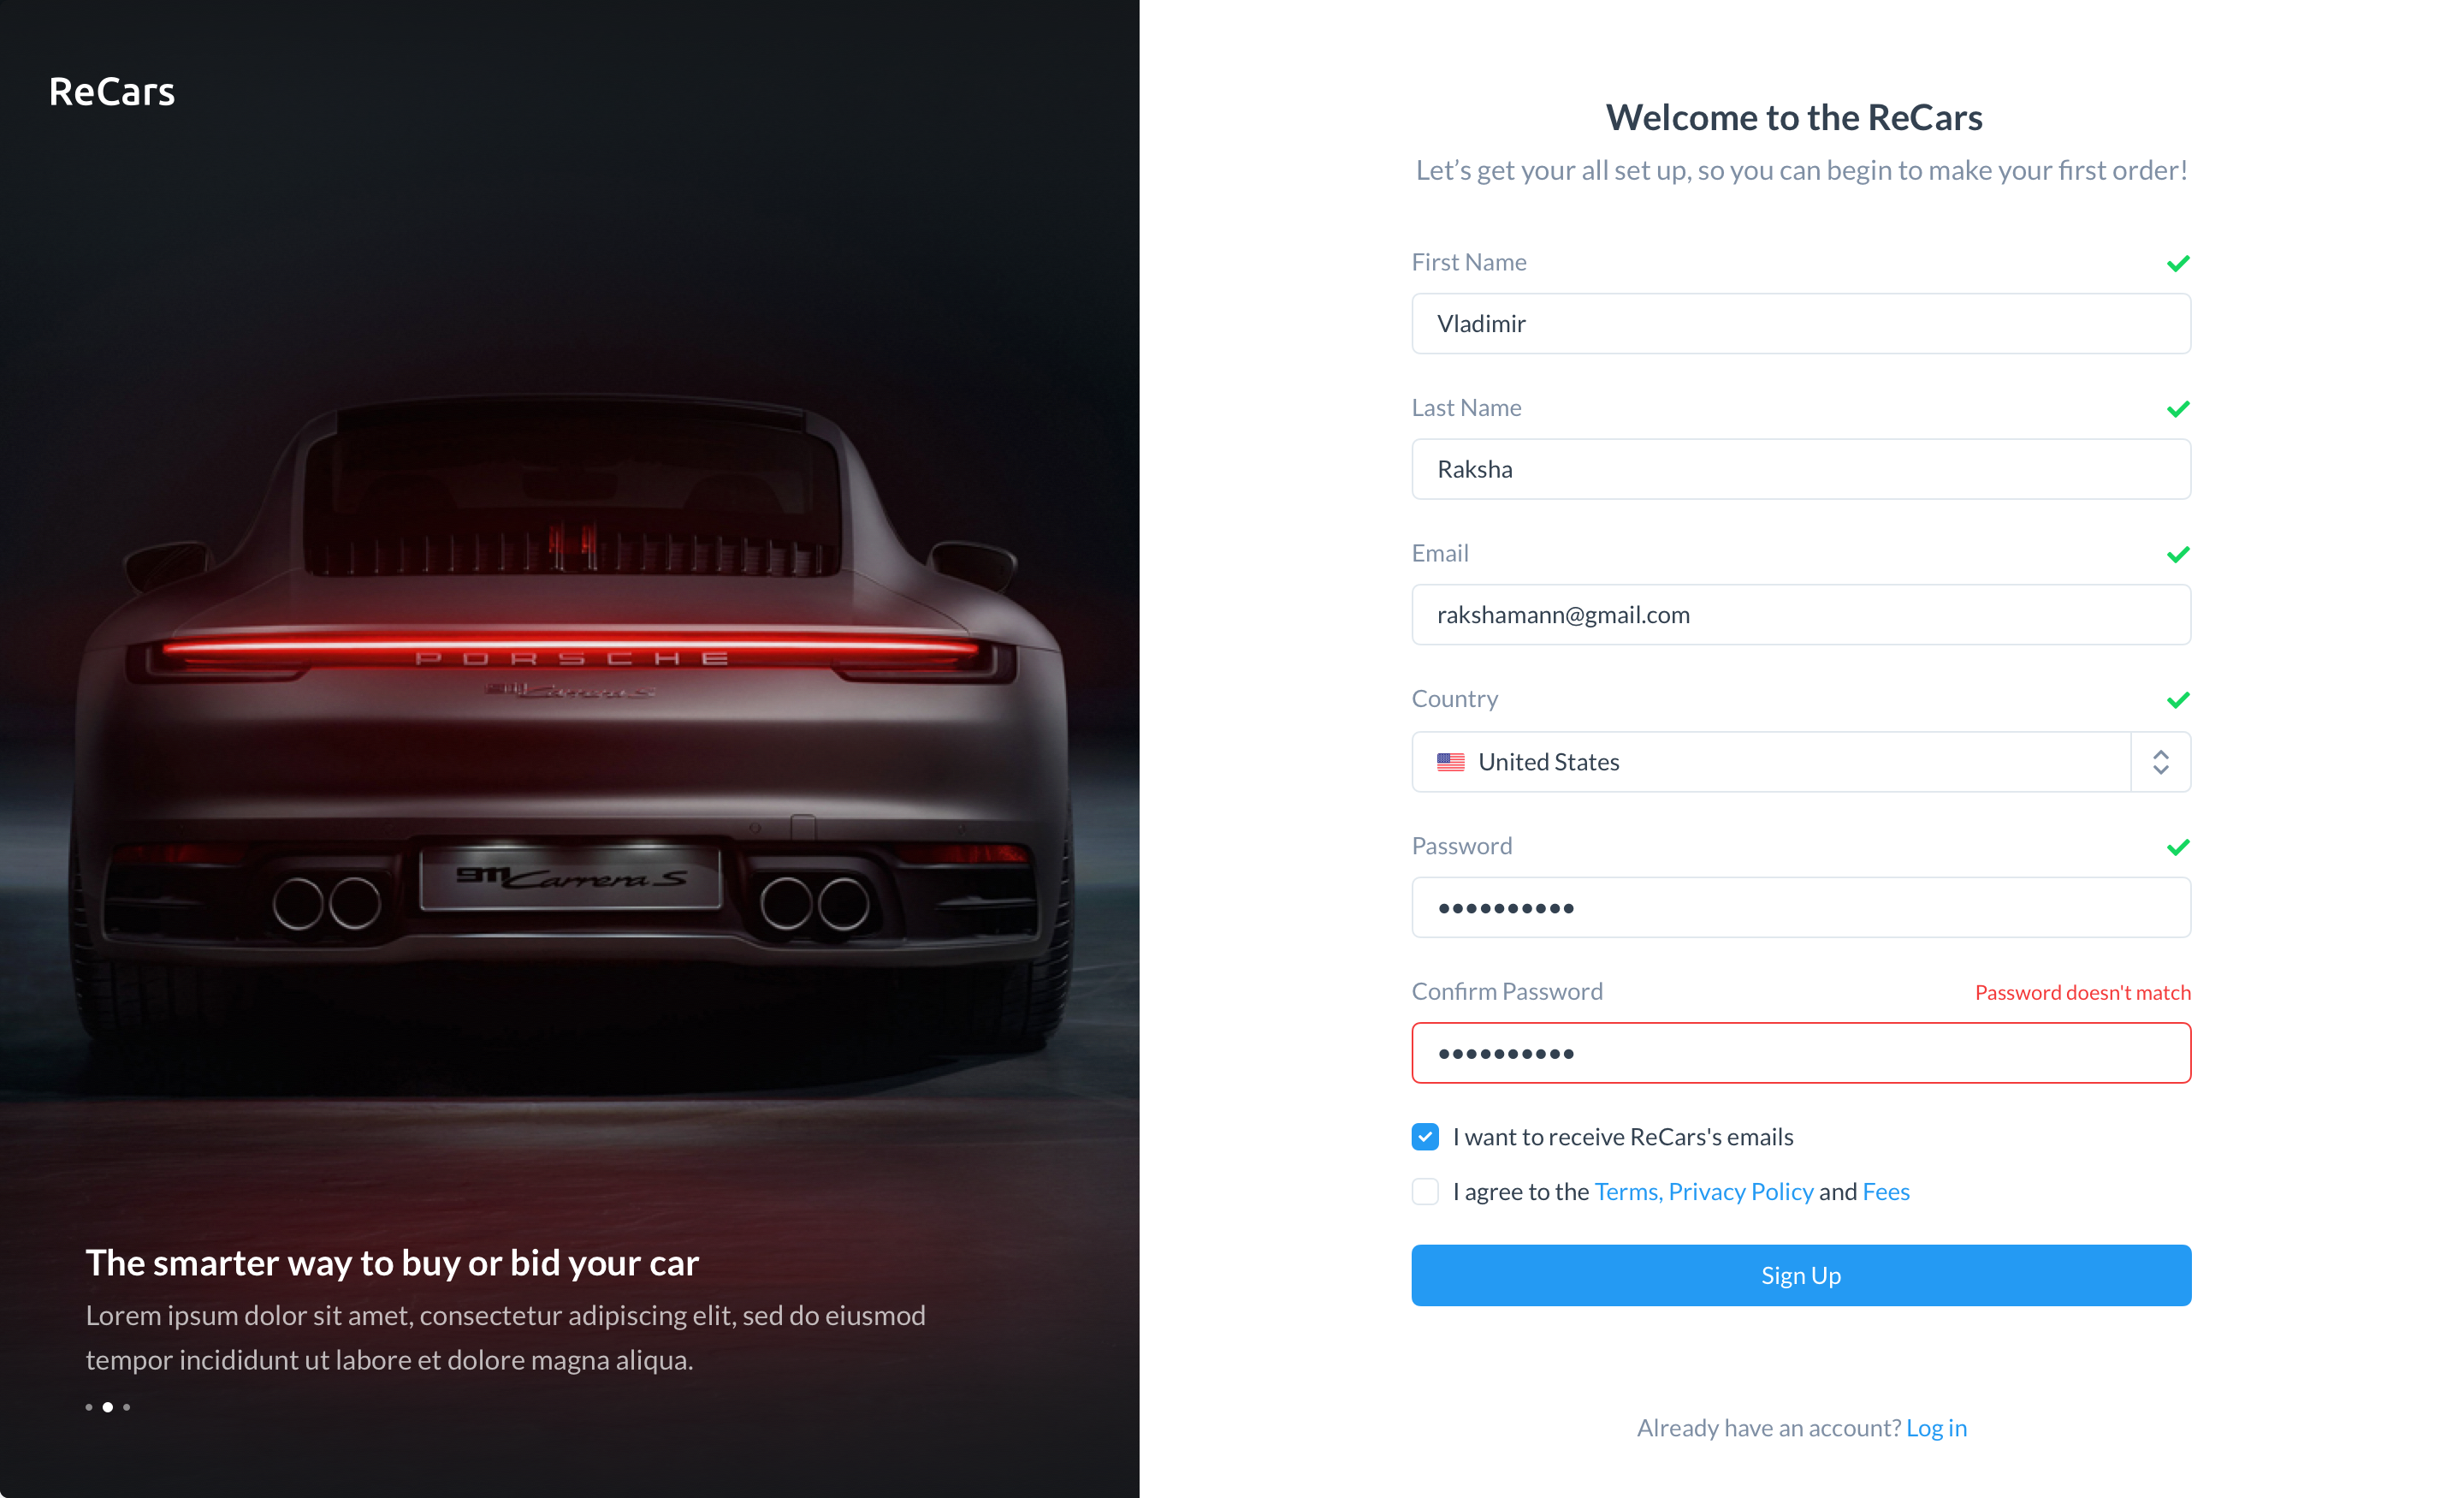Screen dimensions: 2464x1498
Task: Click the stepper up arrow in Country dropdown
Action: click(2161, 755)
